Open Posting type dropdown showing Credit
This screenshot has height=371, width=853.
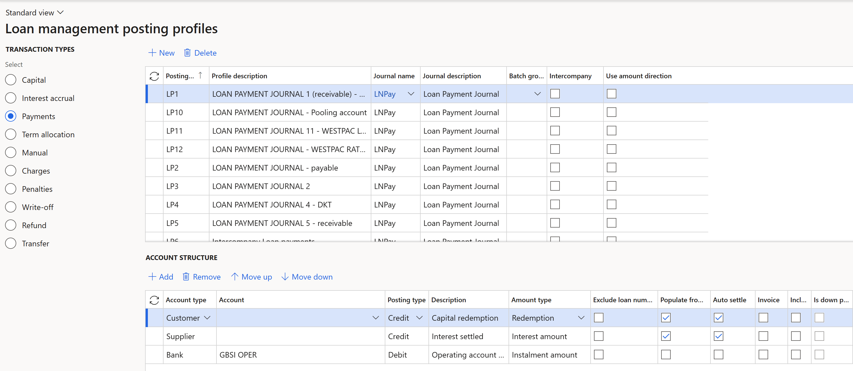coord(419,318)
